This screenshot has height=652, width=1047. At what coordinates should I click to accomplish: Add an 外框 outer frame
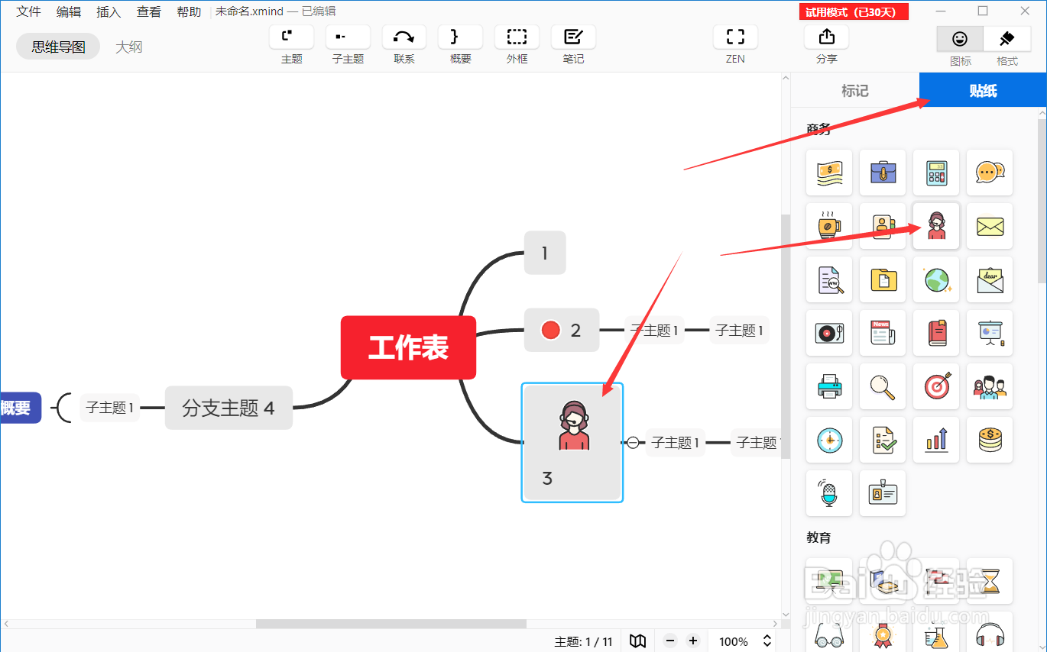tap(517, 42)
